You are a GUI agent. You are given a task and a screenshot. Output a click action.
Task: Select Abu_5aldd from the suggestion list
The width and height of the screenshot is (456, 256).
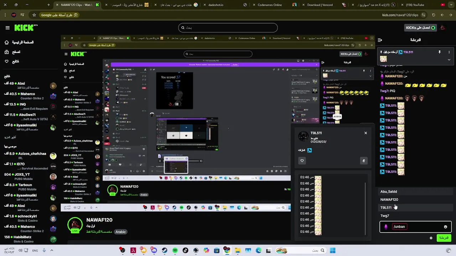click(x=415, y=192)
